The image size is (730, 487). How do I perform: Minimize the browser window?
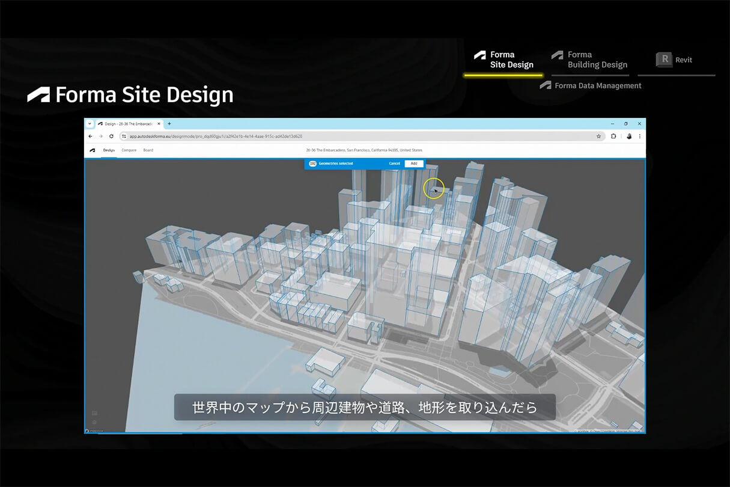[x=612, y=123]
